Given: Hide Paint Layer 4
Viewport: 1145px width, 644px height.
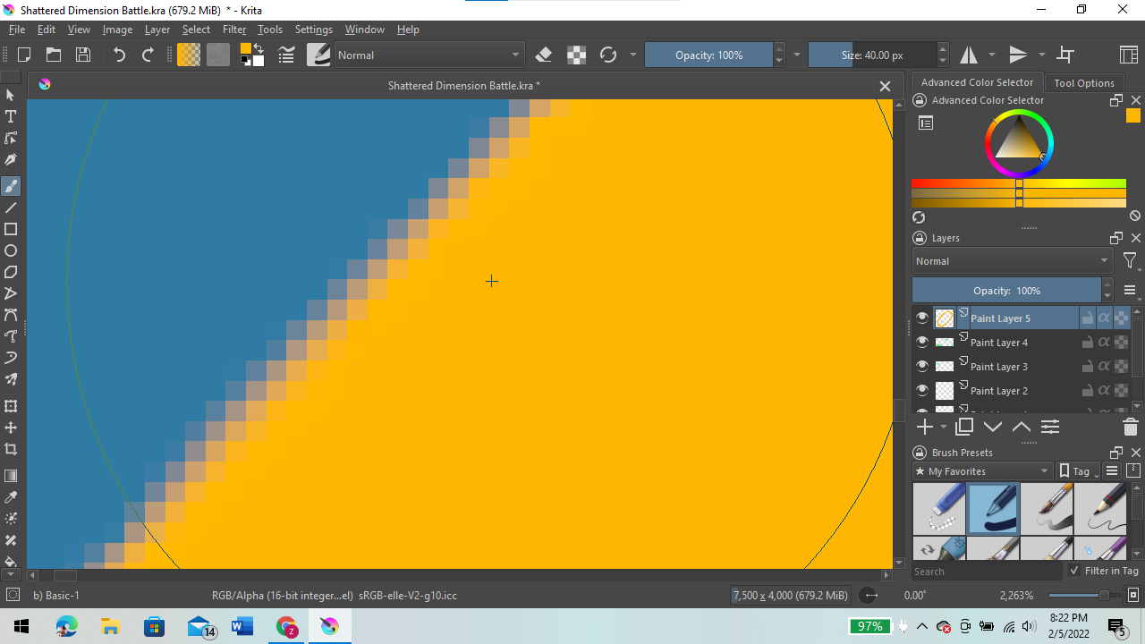Looking at the screenshot, I should click(x=922, y=342).
